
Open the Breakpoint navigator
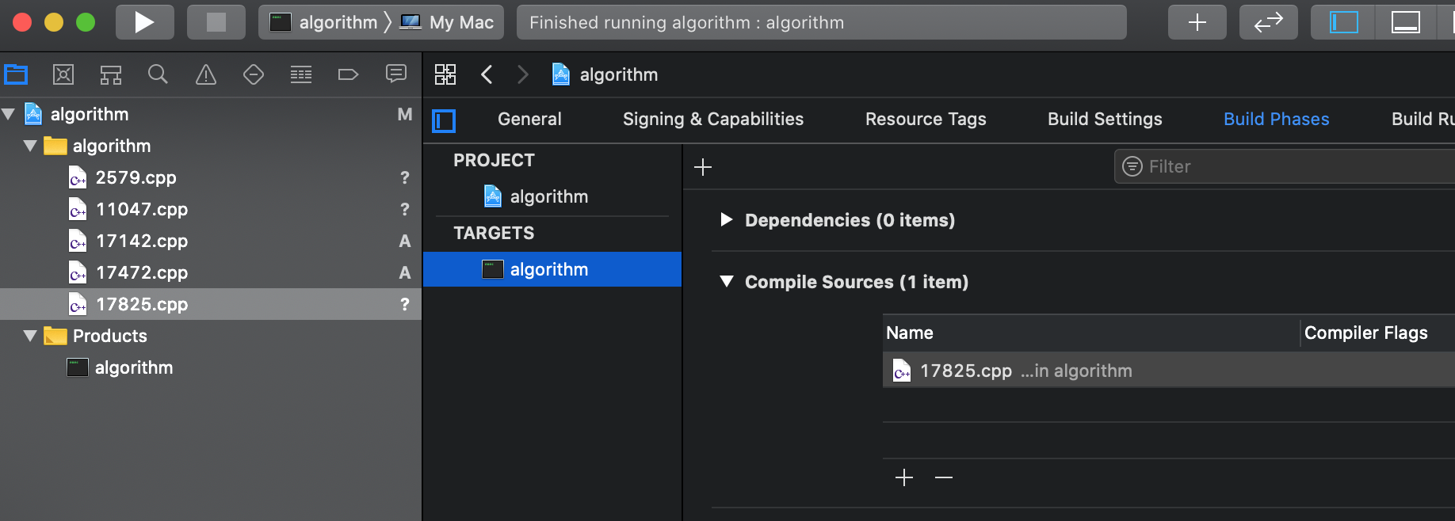click(349, 74)
